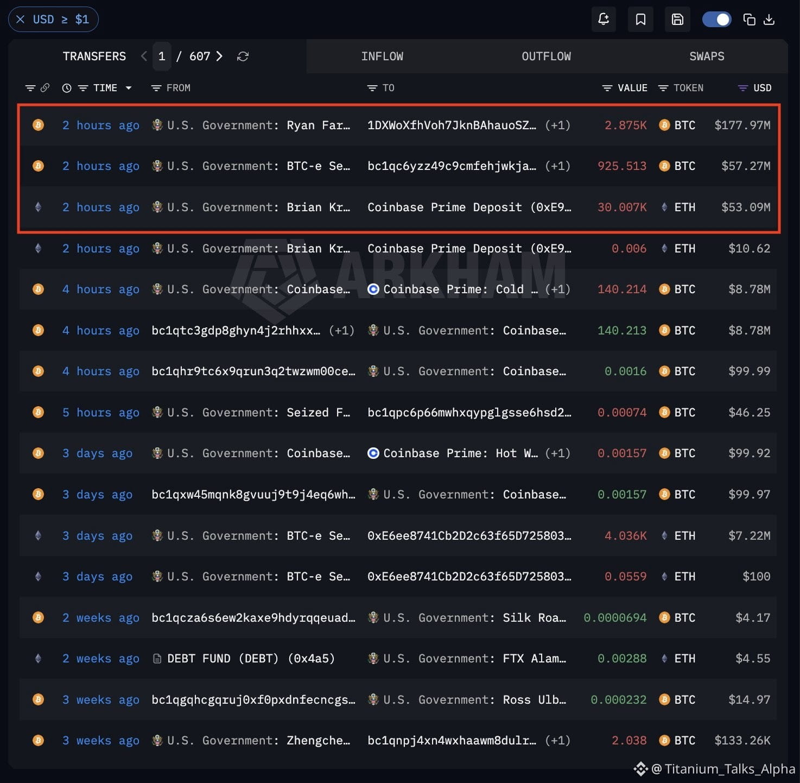Open address bc1qnpj4xn4wxhaawm8dulr...
The height and width of the screenshot is (783, 800).
pyautogui.click(x=452, y=740)
